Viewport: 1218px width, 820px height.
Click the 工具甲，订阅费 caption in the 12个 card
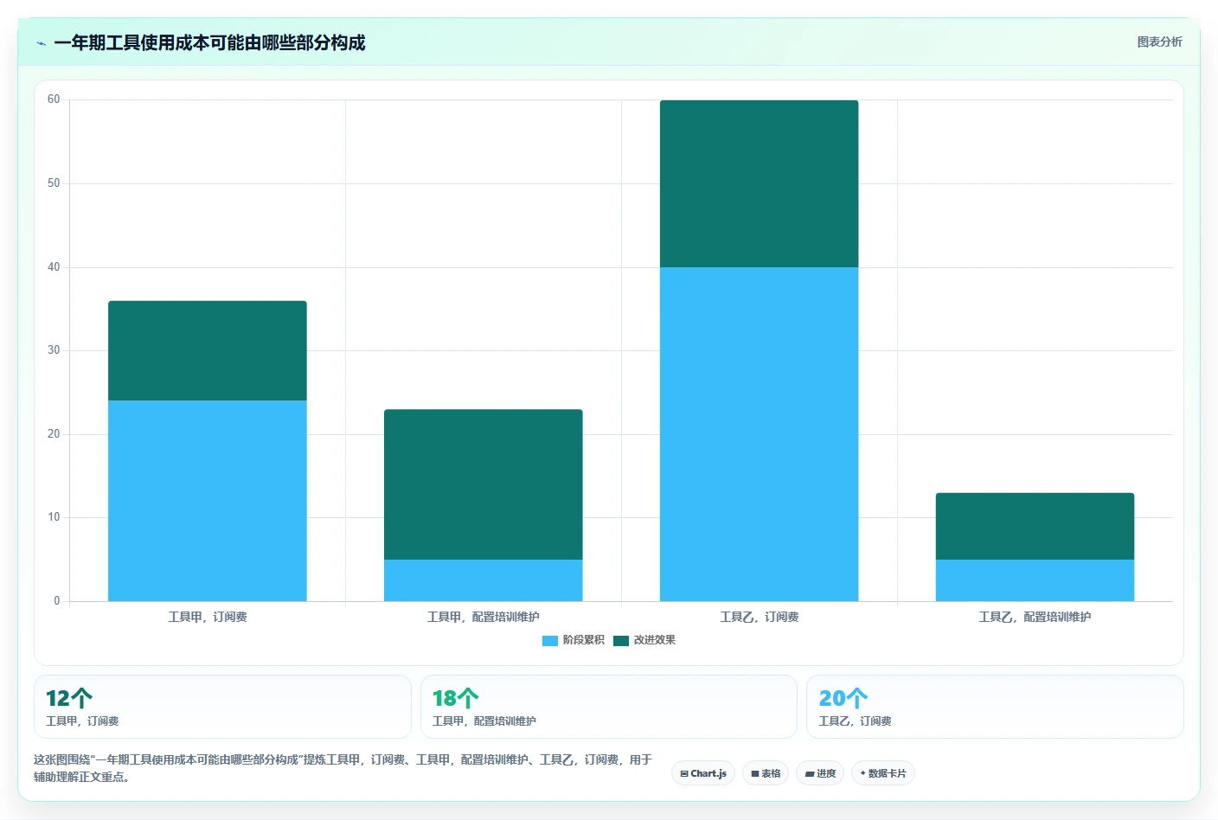click(x=82, y=721)
